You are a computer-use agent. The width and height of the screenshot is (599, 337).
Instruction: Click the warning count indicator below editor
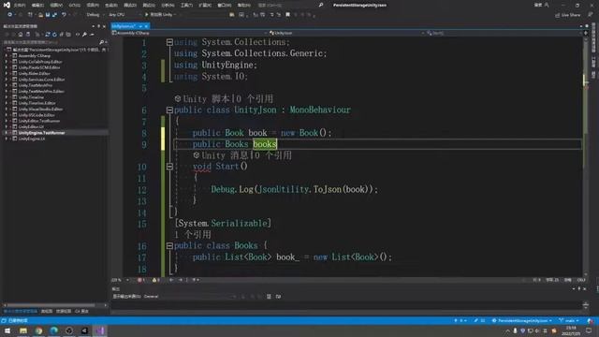click(x=156, y=280)
